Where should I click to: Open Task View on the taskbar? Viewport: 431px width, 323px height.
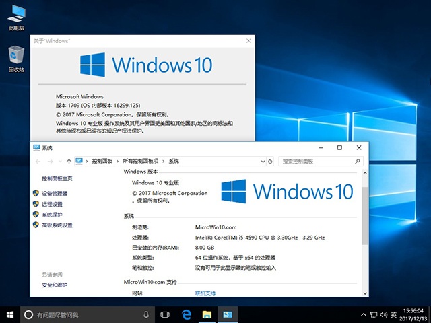165,315
